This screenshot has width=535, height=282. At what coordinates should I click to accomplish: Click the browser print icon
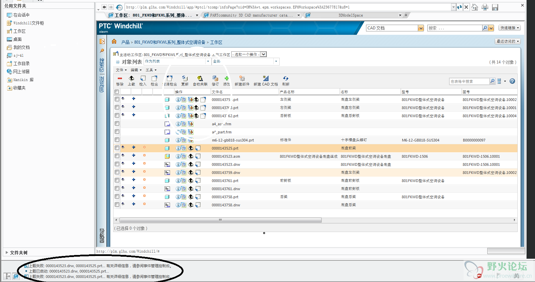(x=485, y=7)
